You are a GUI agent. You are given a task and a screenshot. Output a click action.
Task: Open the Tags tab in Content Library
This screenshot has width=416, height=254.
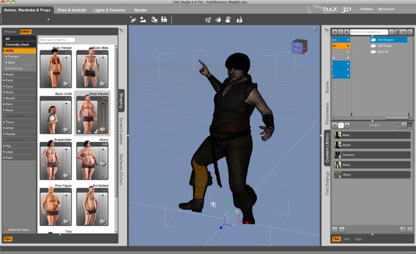[358, 239]
